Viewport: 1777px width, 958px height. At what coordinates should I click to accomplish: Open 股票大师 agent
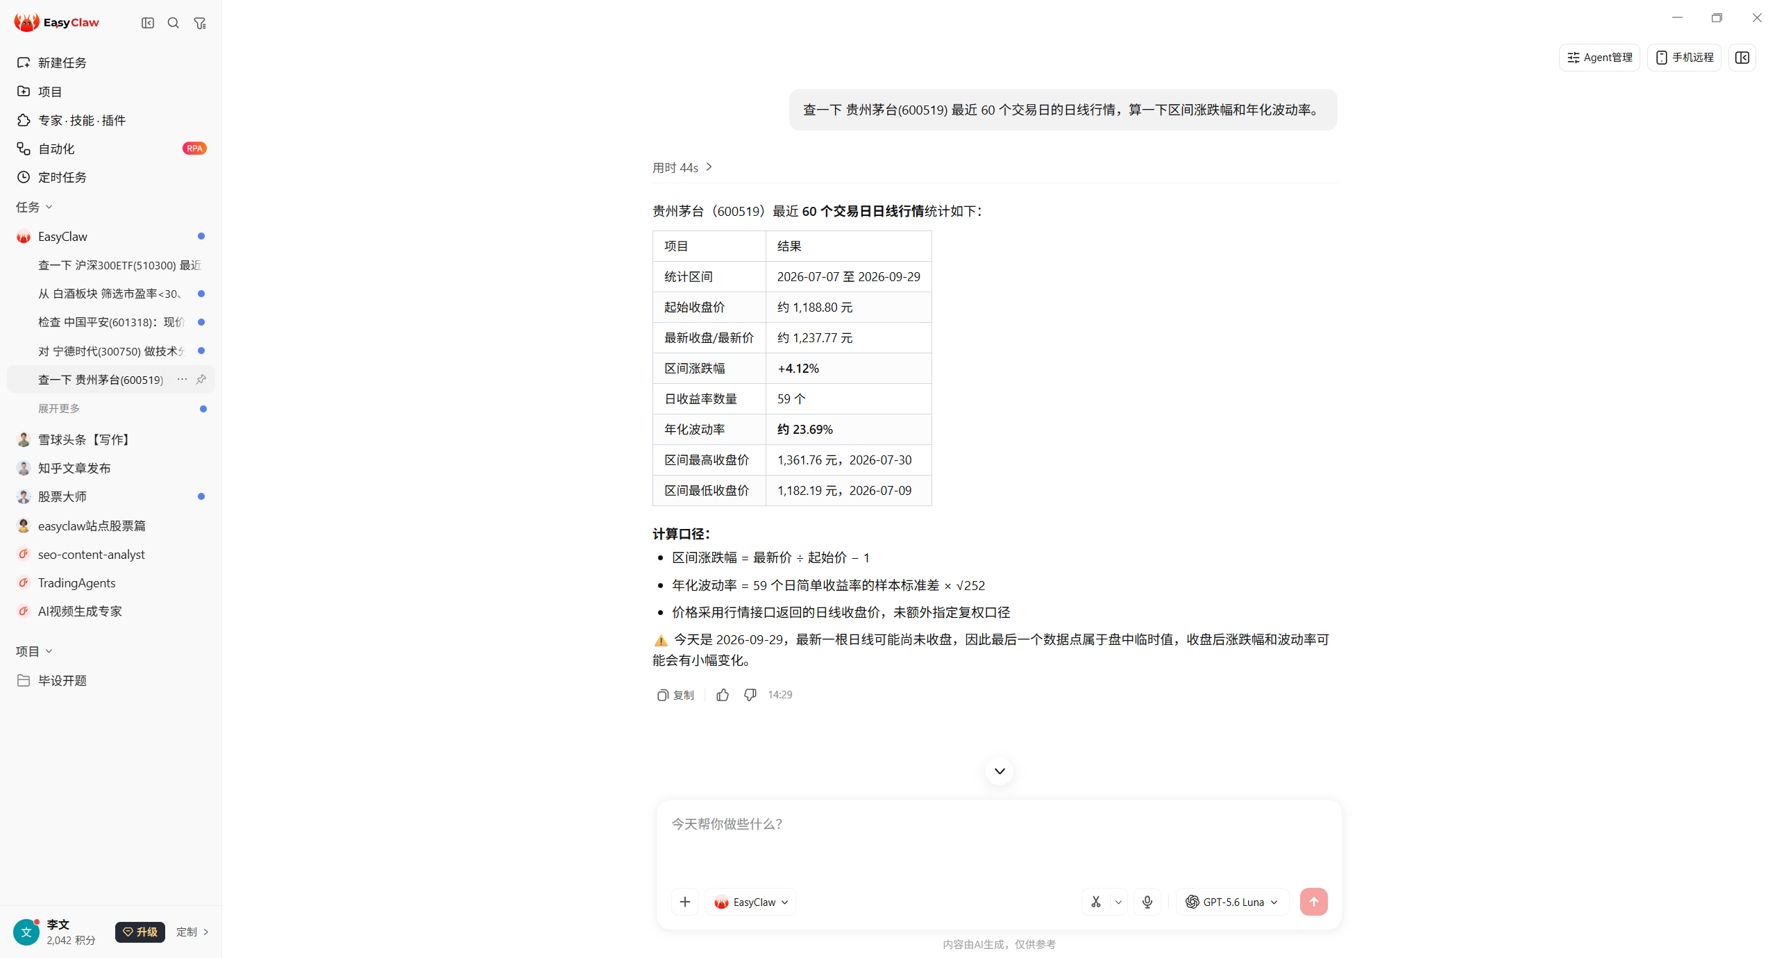point(111,496)
